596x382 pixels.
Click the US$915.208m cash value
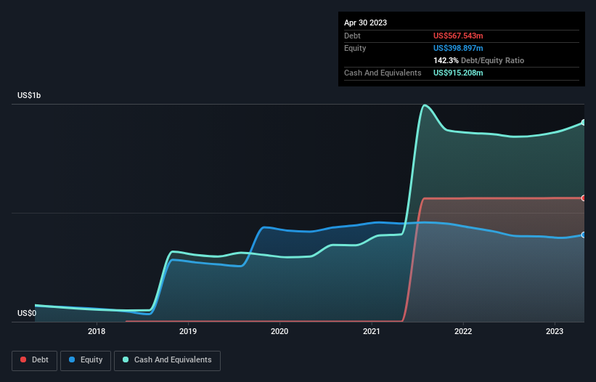point(458,73)
